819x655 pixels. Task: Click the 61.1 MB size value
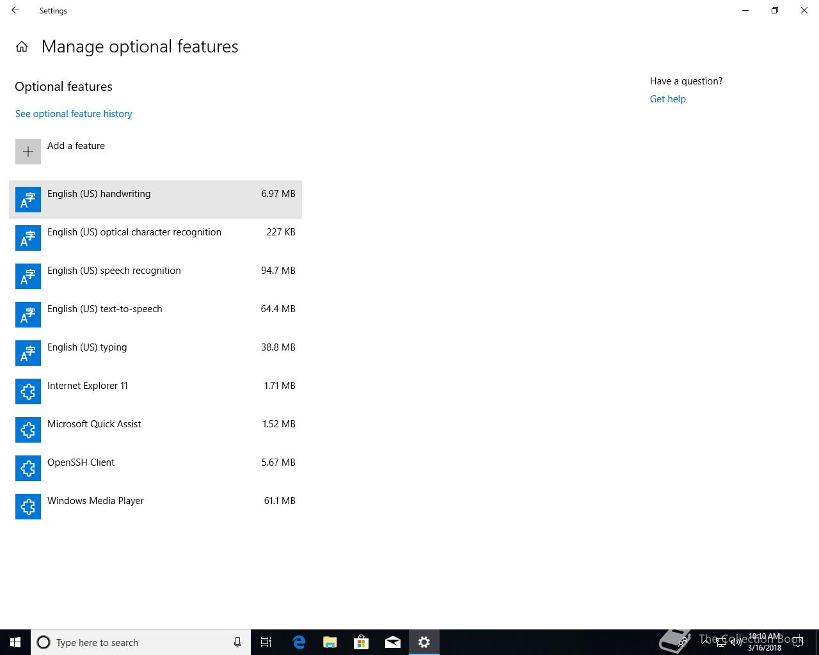[x=280, y=501]
